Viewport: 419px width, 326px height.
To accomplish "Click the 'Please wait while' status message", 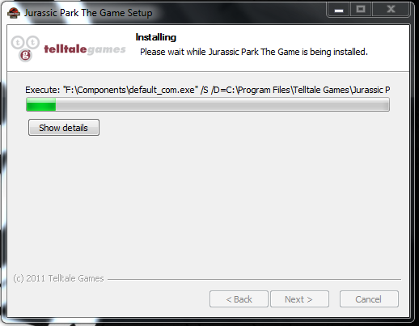I will (254, 52).
